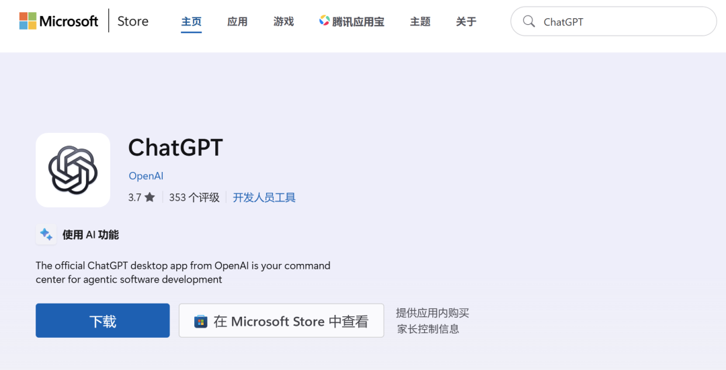Click 在 Microsoft Store 中查看 button
Screen dimensions: 726x370
click(x=282, y=320)
